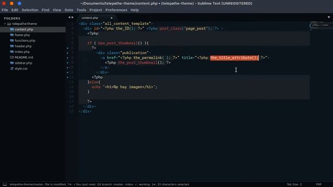Click the else keyword line
Screen dimensions: 333x187
(94, 82)
